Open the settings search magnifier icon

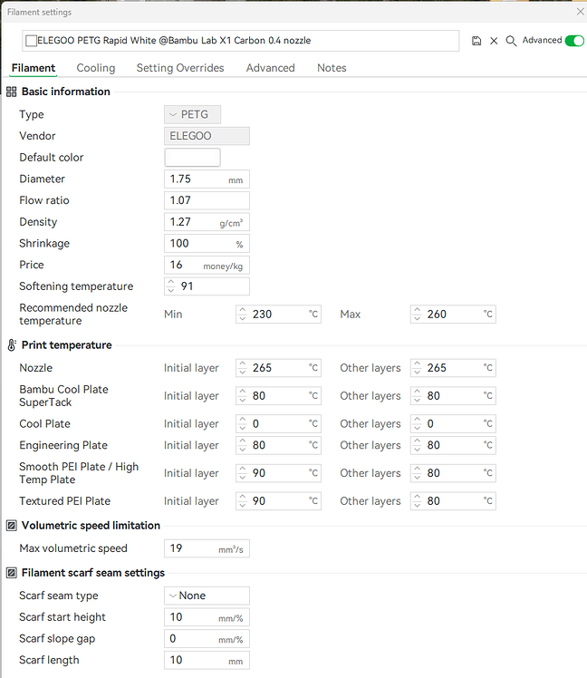[x=511, y=41]
